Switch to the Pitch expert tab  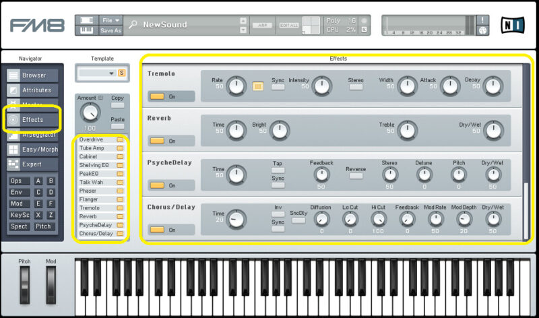[x=44, y=226]
